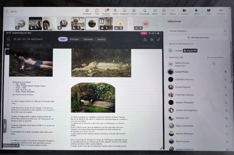Image resolution: width=234 pixels, height=155 pixels.
Task: Select the highlighted landscape avatar video tile
Action: pyautogui.click(x=92, y=24)
